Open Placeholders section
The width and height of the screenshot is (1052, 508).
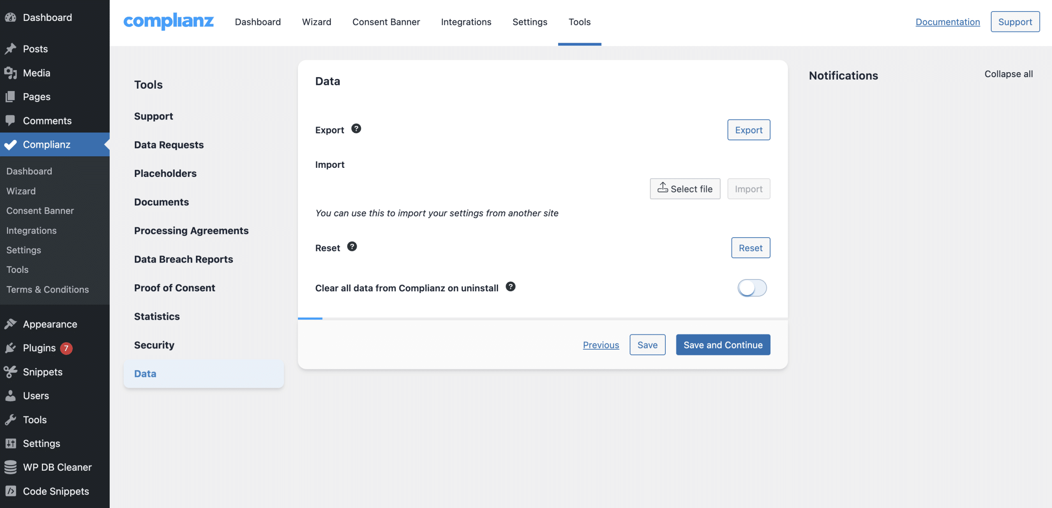pyautogui.click(x=165, y=173)
